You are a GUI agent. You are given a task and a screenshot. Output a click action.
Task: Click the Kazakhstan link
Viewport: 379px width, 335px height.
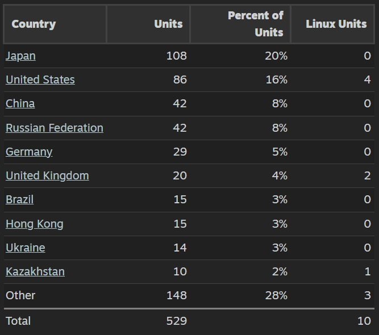click(x=35, y=271)
